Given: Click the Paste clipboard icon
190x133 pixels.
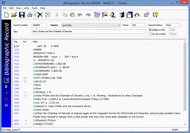Looking at the screenshot, I should 73,15.
